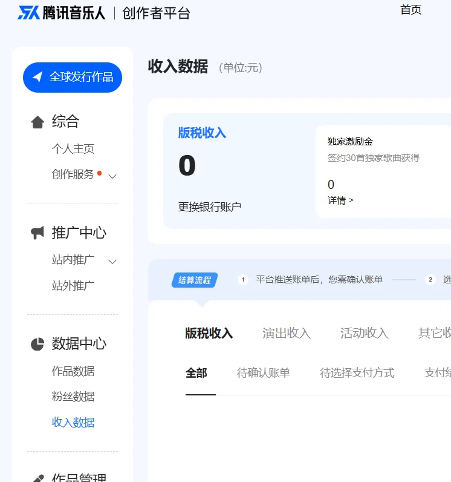Open 创作服务 in the sidebar

tap(73, 174)
